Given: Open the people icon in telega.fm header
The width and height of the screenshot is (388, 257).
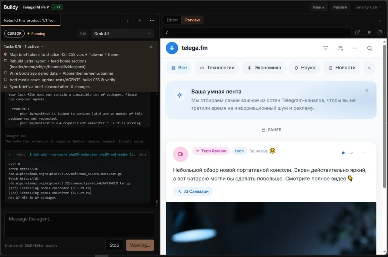Looking at the screenshot, I should pyautogui.click(x=340, y=48).
